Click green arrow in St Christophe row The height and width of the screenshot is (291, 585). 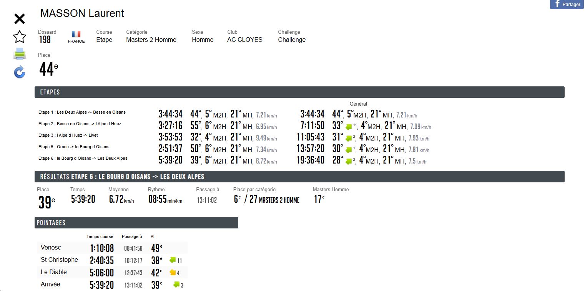coord(173,260)
